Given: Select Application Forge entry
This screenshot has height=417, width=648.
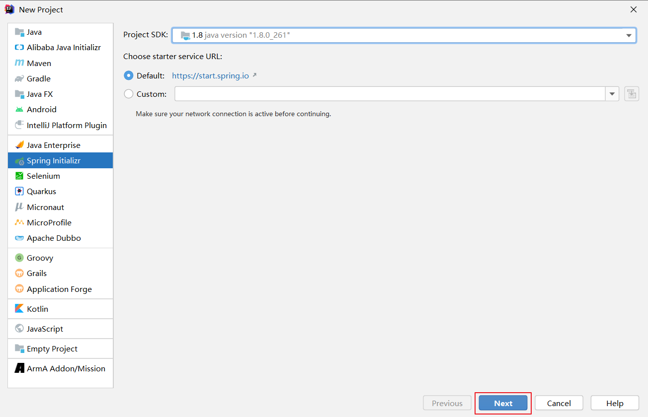Looking at the screenshot, I should point(61,289).
